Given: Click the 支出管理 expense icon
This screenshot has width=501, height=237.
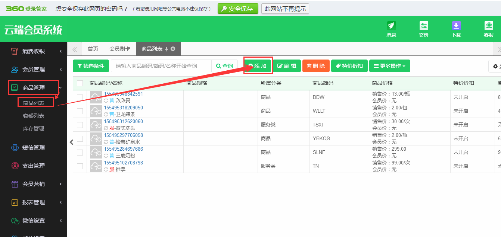Looking at the screenshot, I should 15,166.
